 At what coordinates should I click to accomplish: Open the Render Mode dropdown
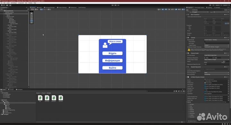pyautogui.click(x=217, y=40)
